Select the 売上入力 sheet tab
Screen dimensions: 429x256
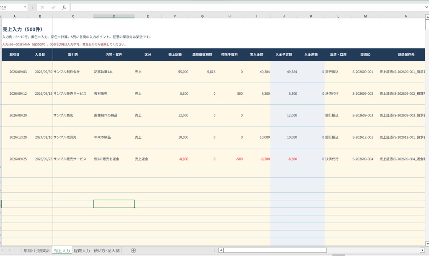(x=62, y=251)
